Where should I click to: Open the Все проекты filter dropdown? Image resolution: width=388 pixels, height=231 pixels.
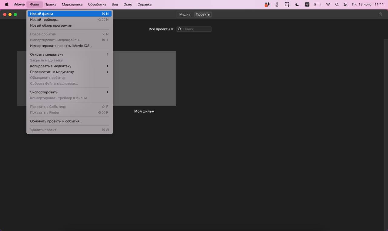[161, 29]
